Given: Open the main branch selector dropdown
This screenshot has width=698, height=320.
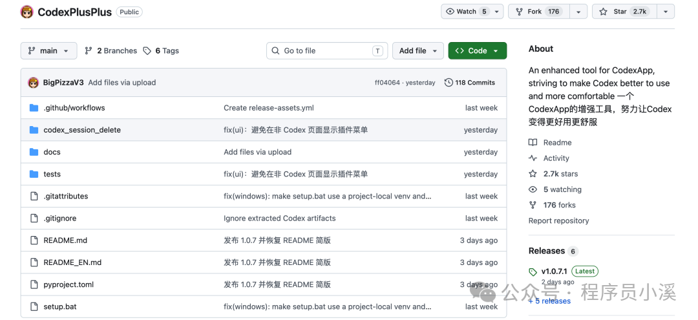Looking at the screenshot, I should [48, 50].
